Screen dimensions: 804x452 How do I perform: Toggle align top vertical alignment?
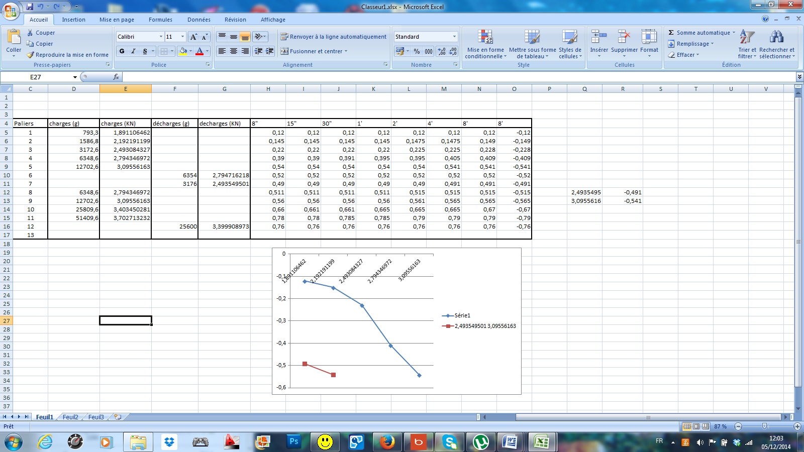[x=222, y=37]
